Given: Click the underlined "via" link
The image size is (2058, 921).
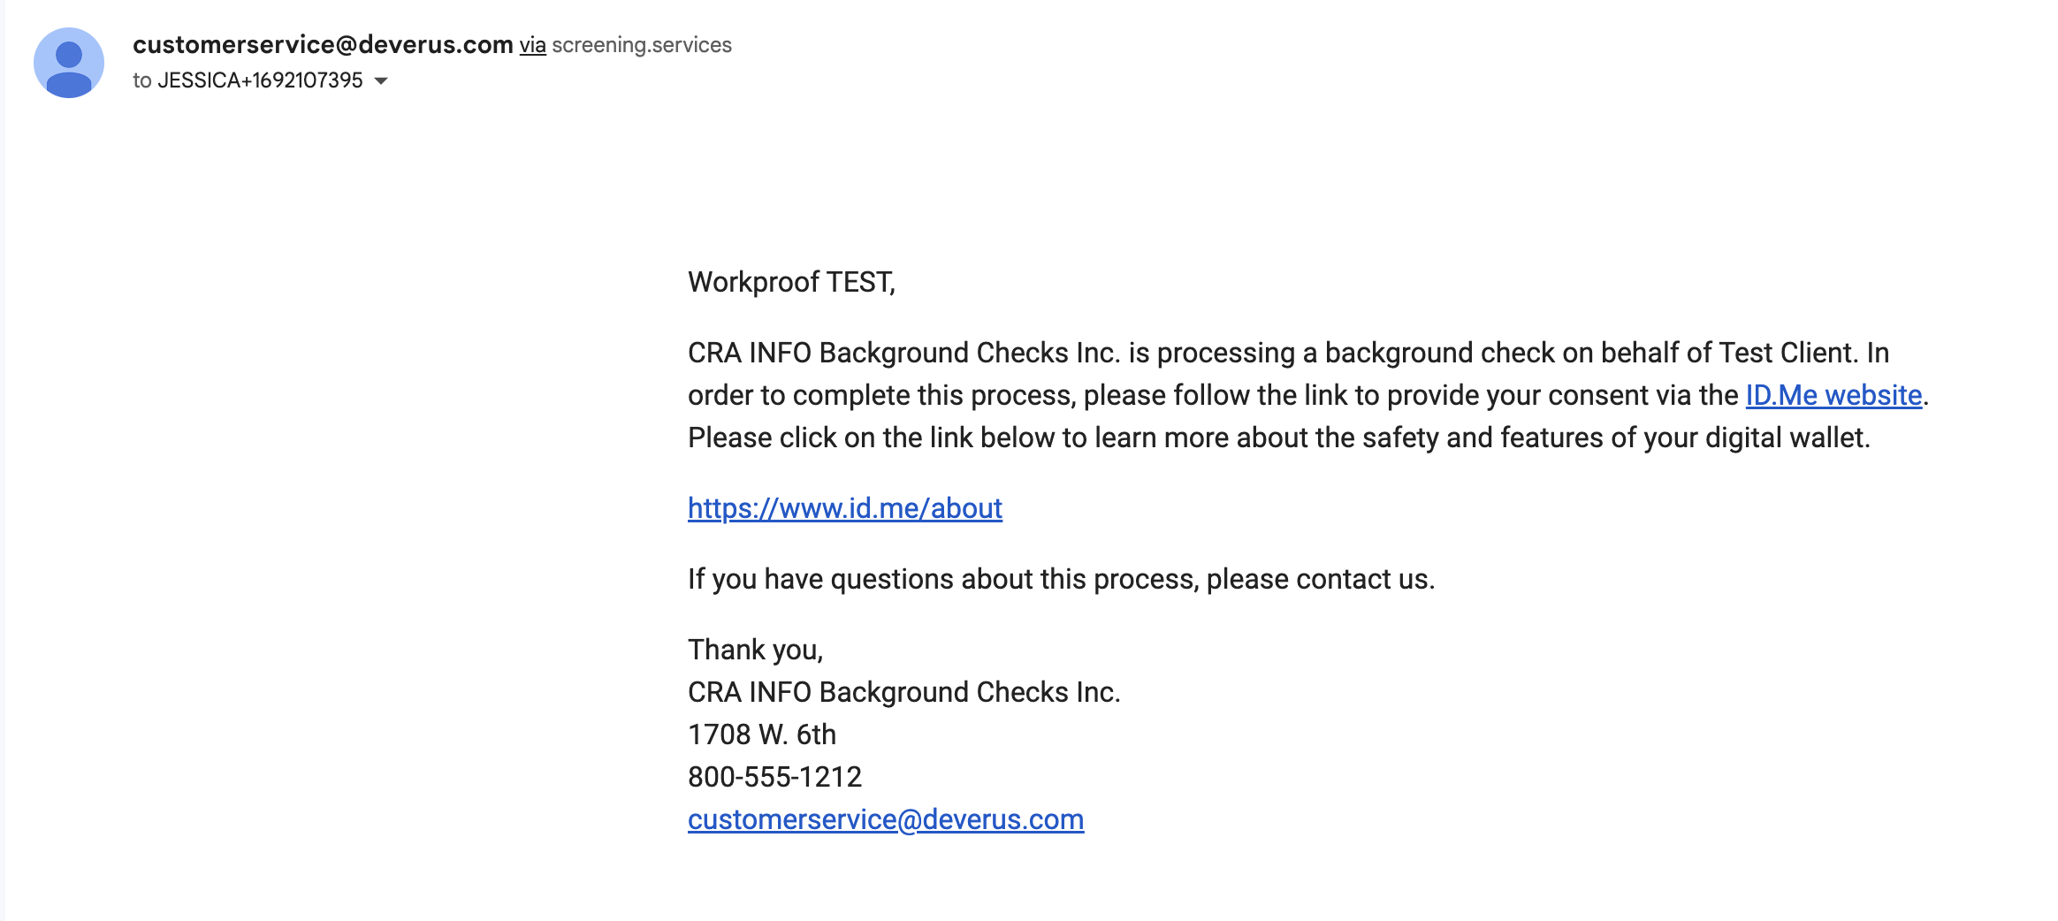Looking at the screenshot, I should coord(532,45).
